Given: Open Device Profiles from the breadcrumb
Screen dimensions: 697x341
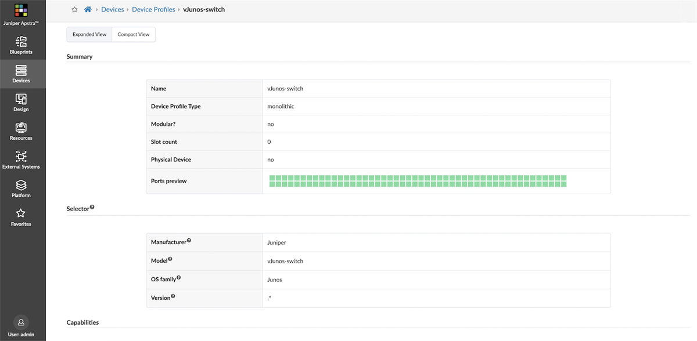Looking at the screenshot, I should click(153, 9).
